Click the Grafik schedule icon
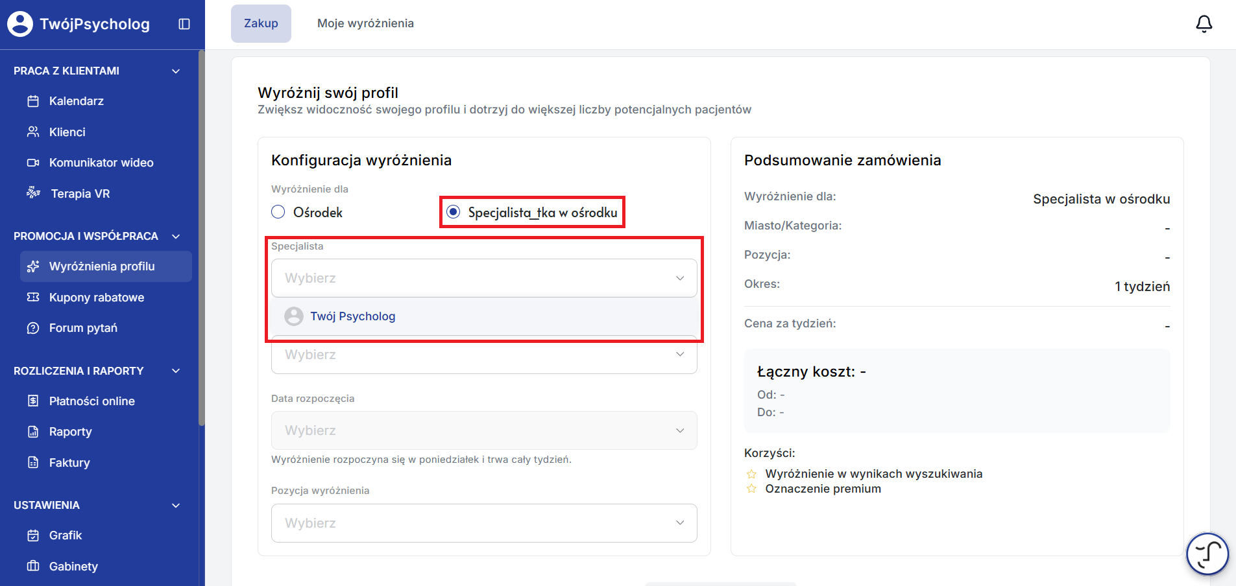 [x=33, y=535]
